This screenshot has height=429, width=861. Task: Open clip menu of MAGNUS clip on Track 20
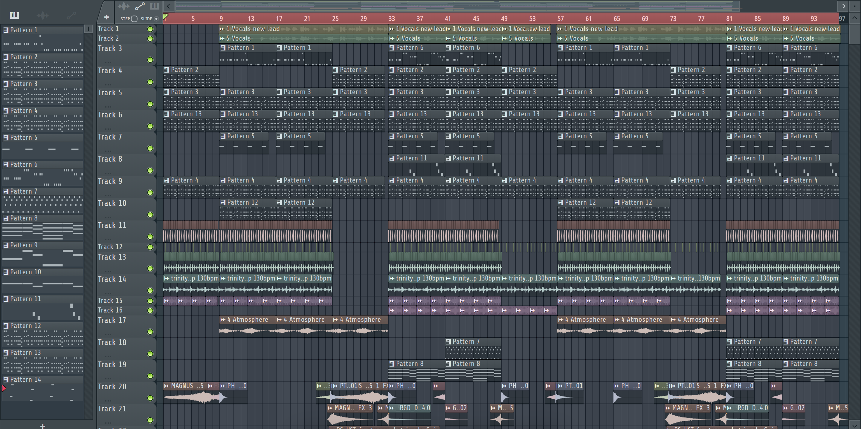coord(167,386)
